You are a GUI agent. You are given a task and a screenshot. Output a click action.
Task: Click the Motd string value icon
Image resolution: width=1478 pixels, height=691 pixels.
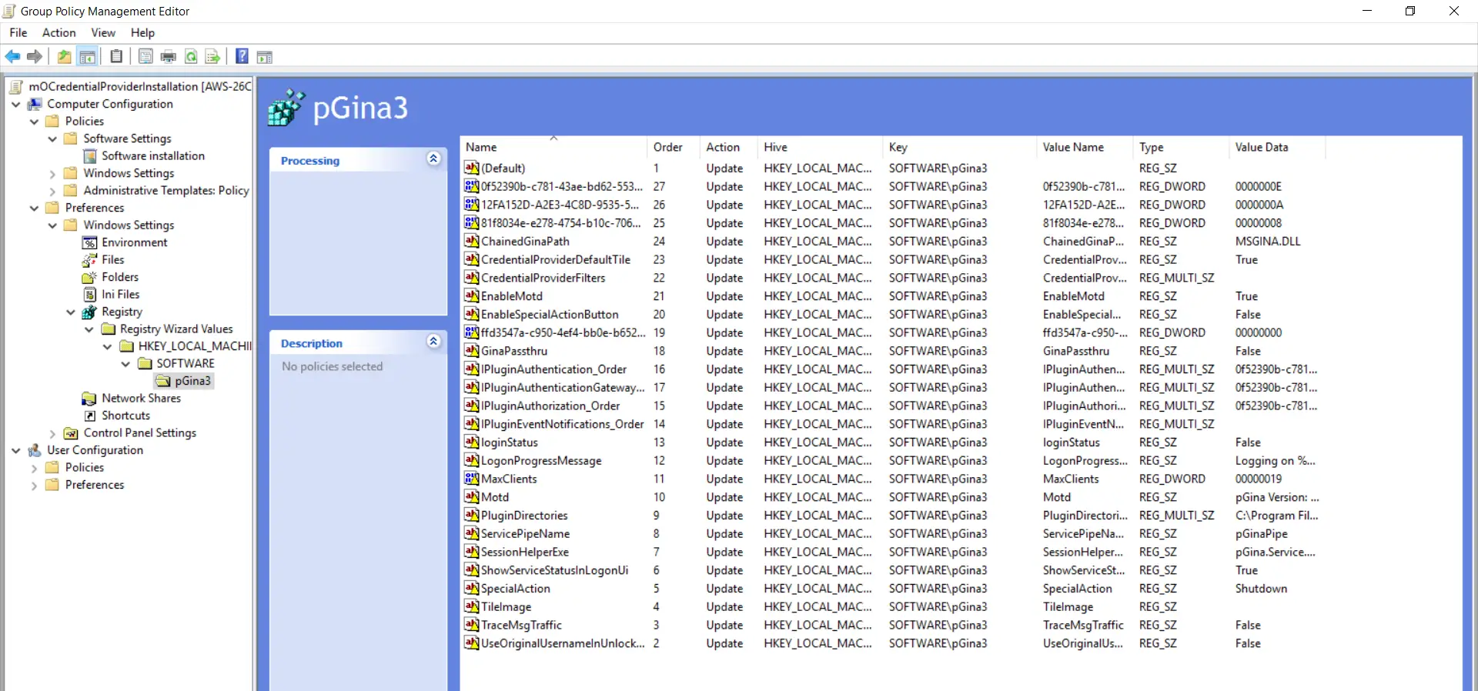point(472,497)
